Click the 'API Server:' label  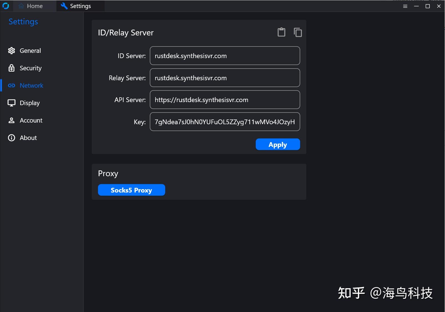pyautogui.click(x=130, y=100)
